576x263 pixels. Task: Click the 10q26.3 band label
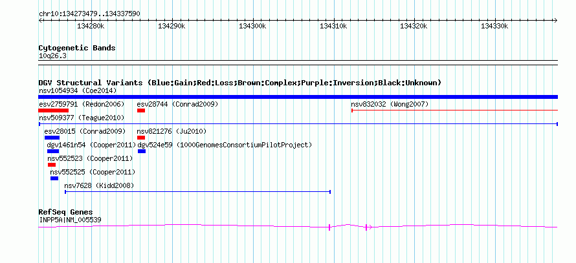click(52, 56)
